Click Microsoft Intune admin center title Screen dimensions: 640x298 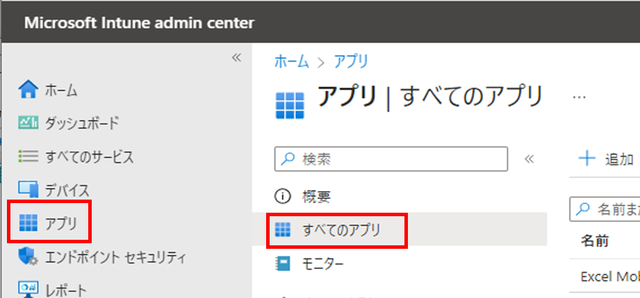coord(139,22)
